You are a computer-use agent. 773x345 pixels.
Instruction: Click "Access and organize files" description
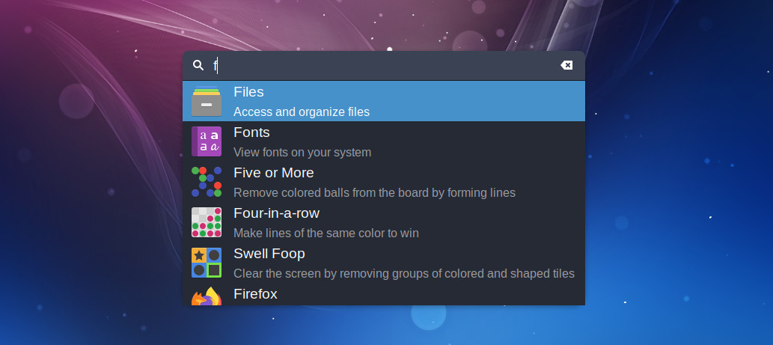coord(302,112)
